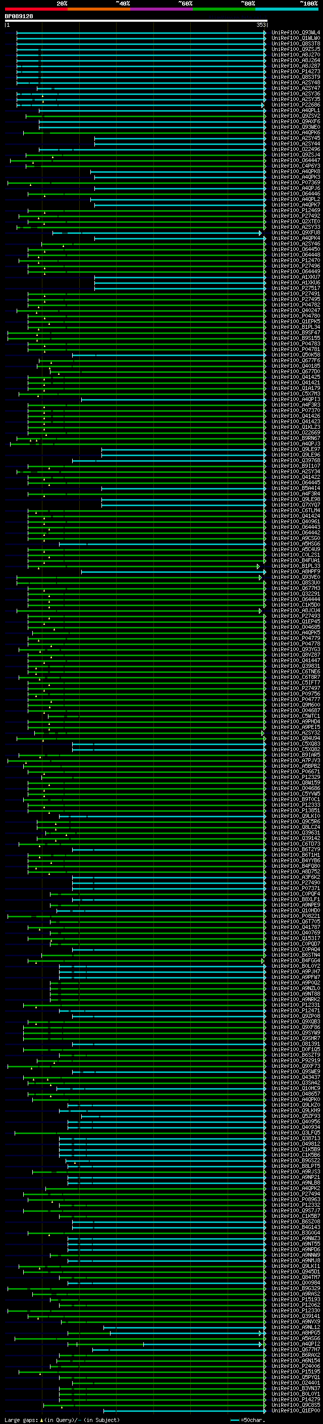Open hit UniRef100_Q9ZSJ5
323x1424 pixels.
(295, 49)
